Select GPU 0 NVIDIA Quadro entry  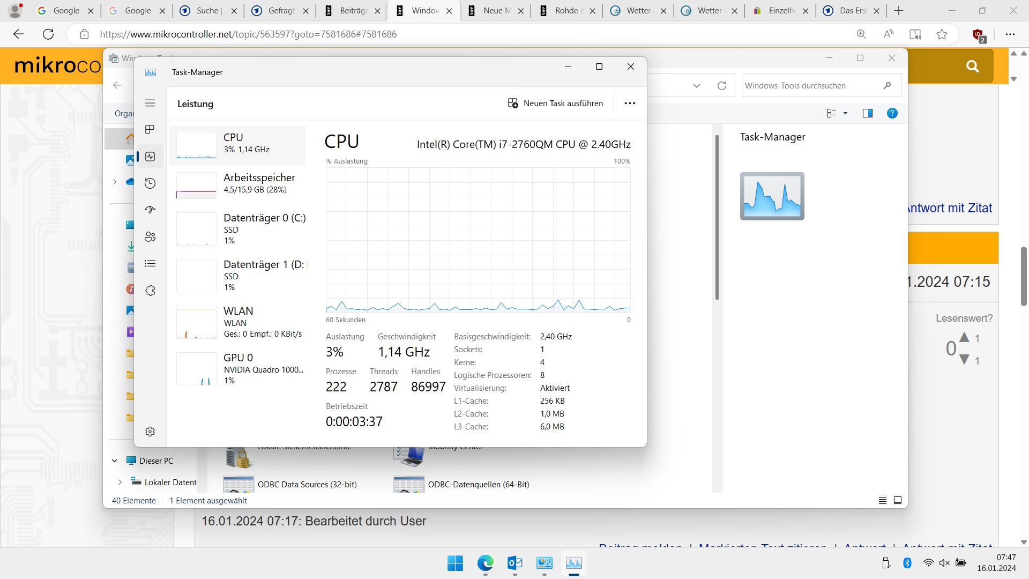tap(237, 369)
